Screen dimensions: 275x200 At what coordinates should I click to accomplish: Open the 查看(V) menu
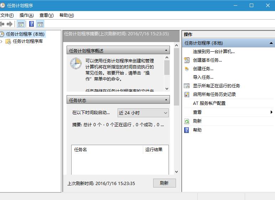coord(46,15)
